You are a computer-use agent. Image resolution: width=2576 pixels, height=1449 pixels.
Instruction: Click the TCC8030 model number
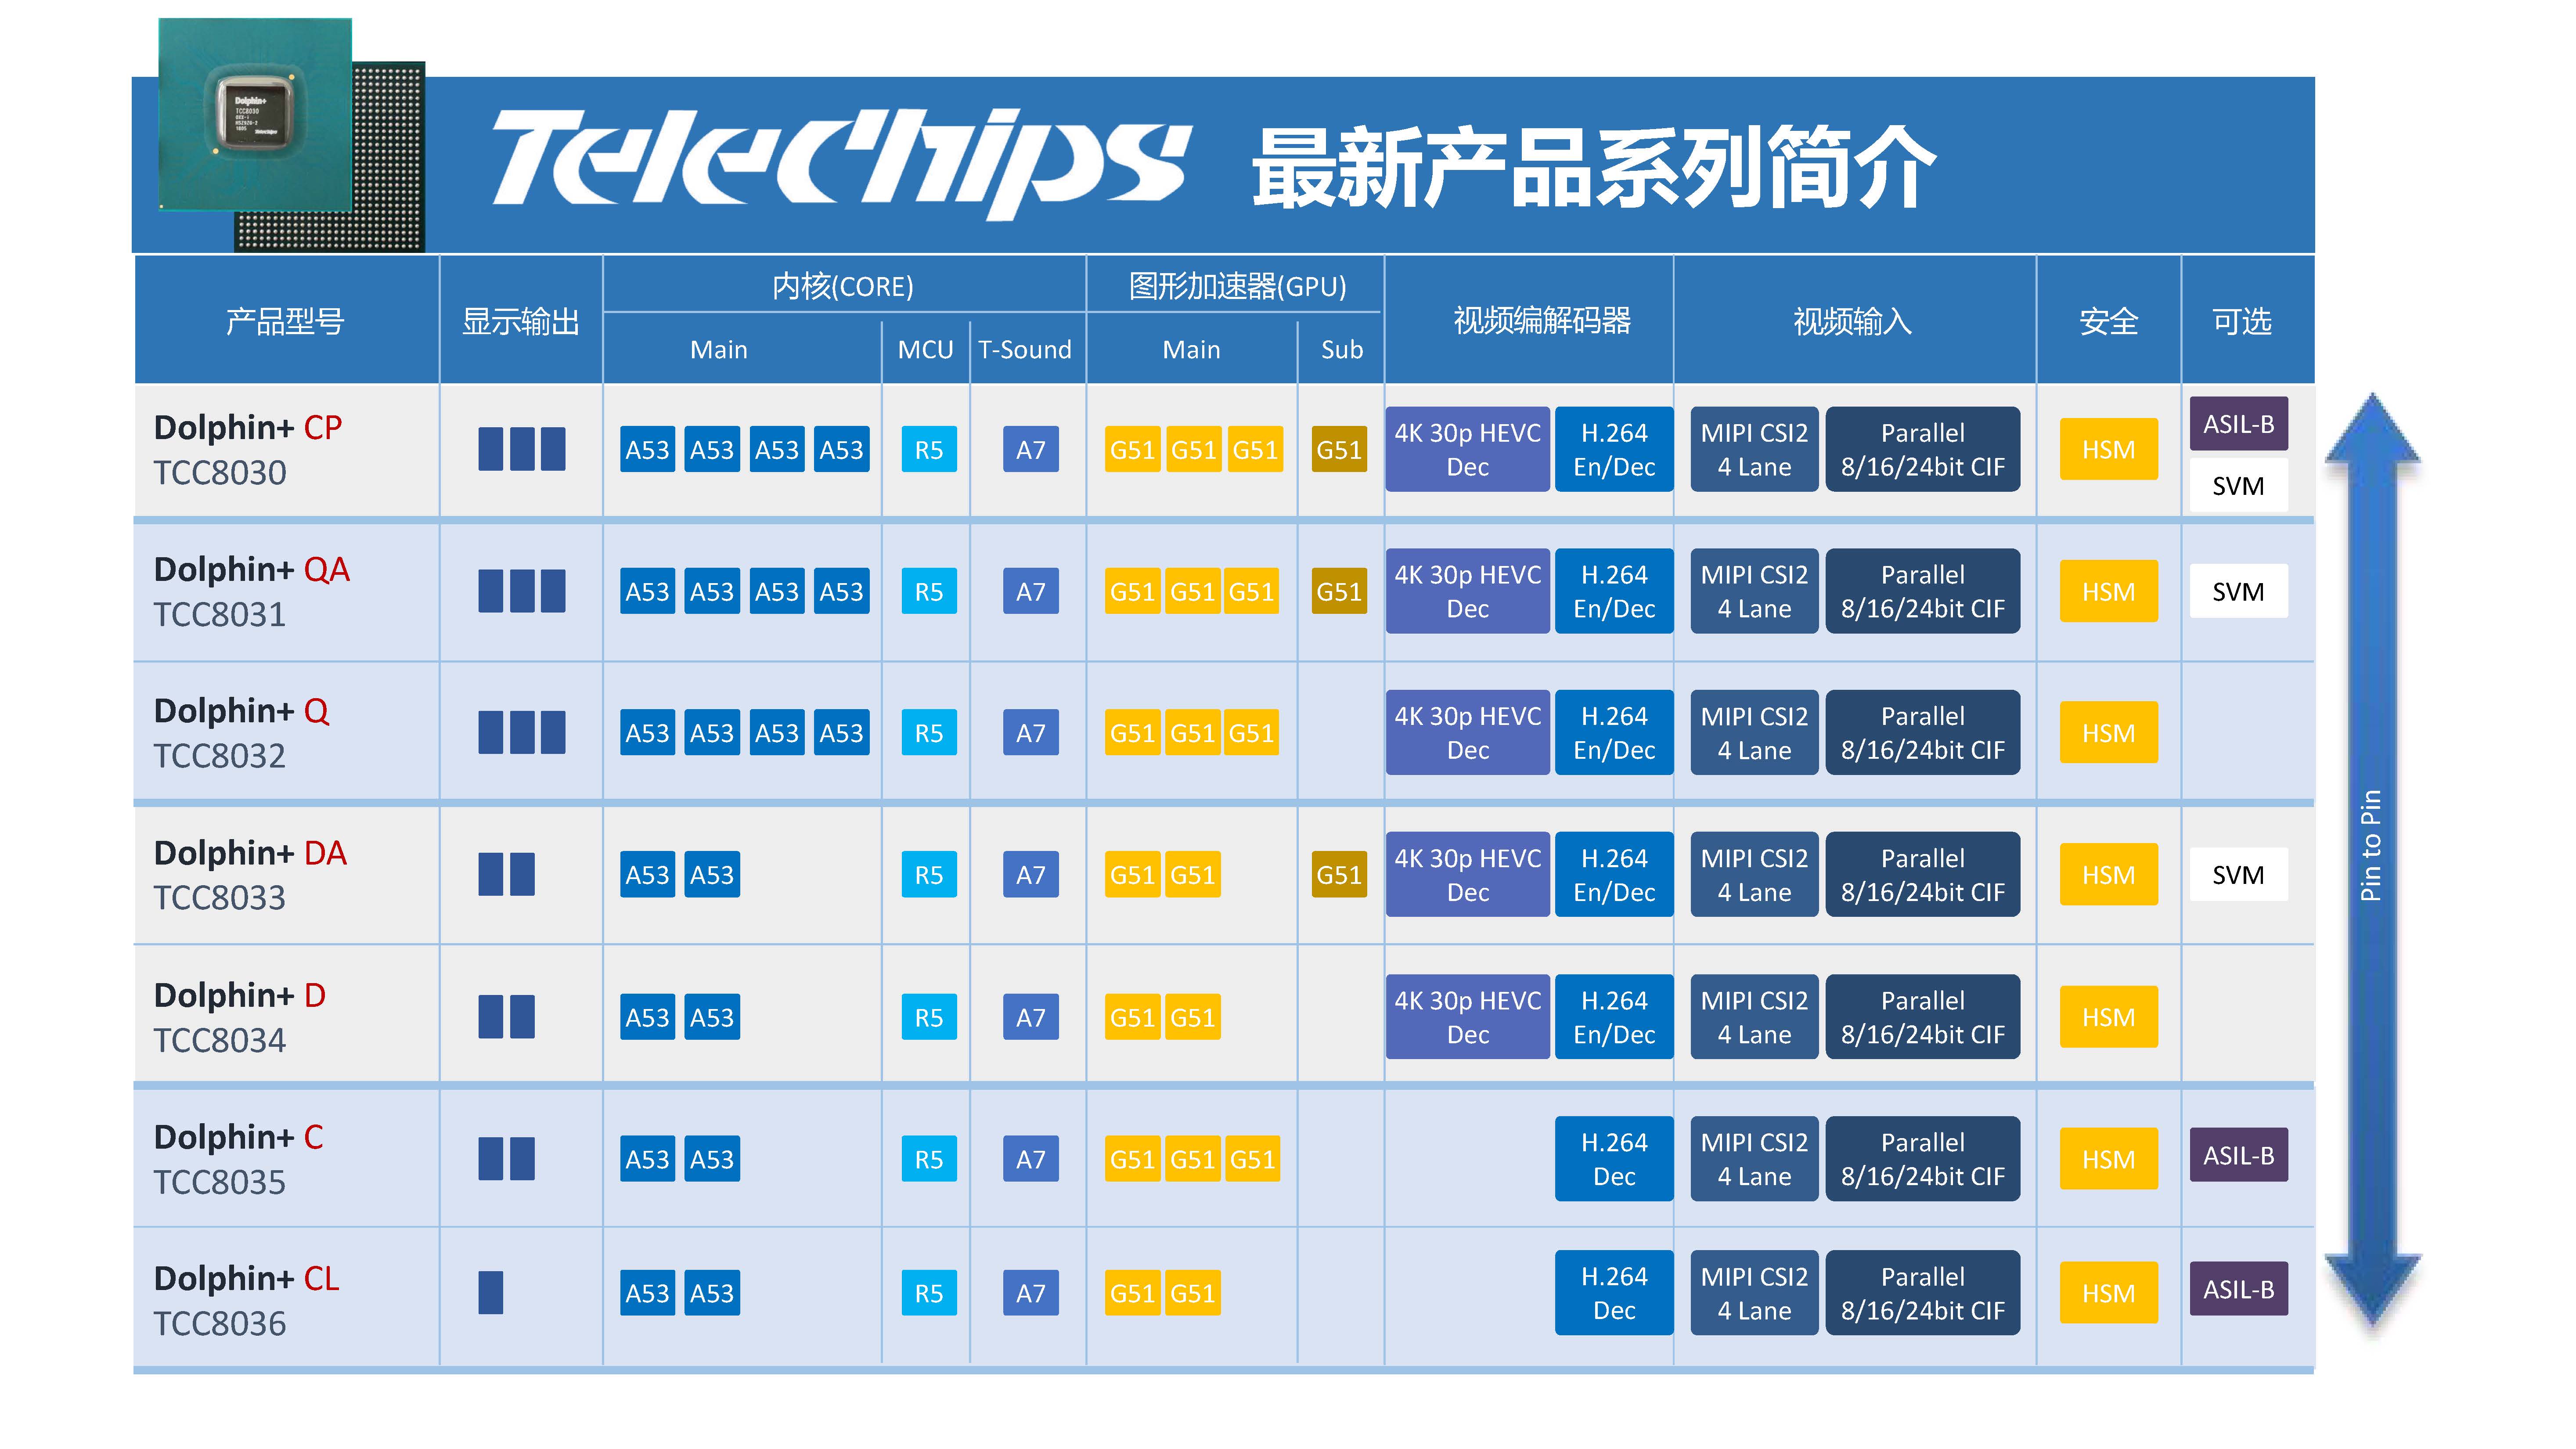point(219,472)
